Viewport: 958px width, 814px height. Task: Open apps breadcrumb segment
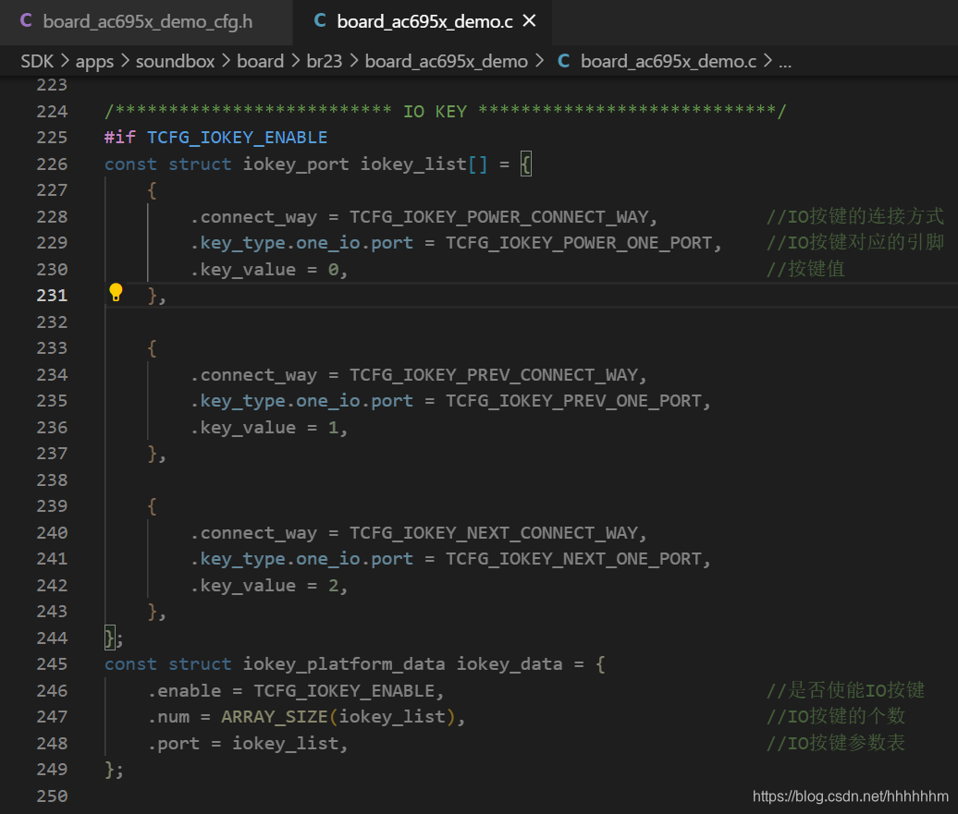pos(94,61)
